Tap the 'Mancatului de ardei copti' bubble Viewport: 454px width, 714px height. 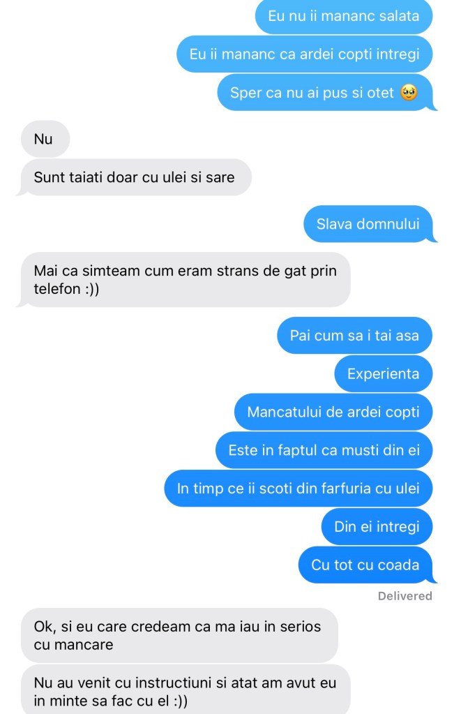coord(333,412)
